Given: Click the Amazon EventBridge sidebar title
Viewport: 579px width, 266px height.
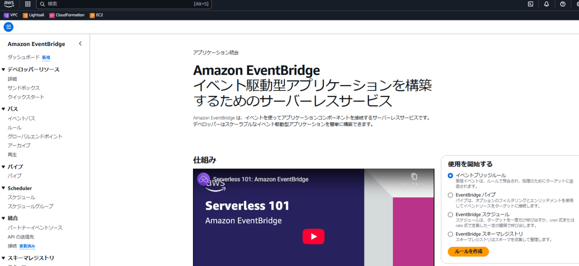Looking at the screenshot, I should point(36,44).
